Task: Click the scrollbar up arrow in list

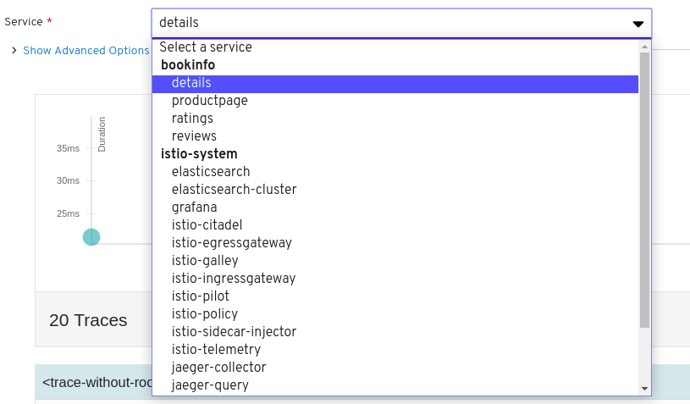Action: point(644,47)
